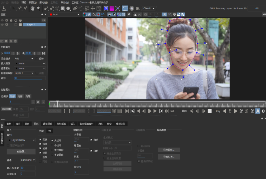Select the 小运动 (small motion) radio button
The width and height of the screenshot is (266, 179).
52,145
